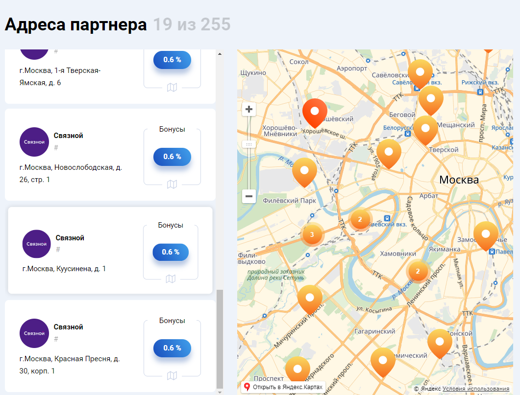
Task: Zoom in the map with plus button
Action: pos(248,109)
